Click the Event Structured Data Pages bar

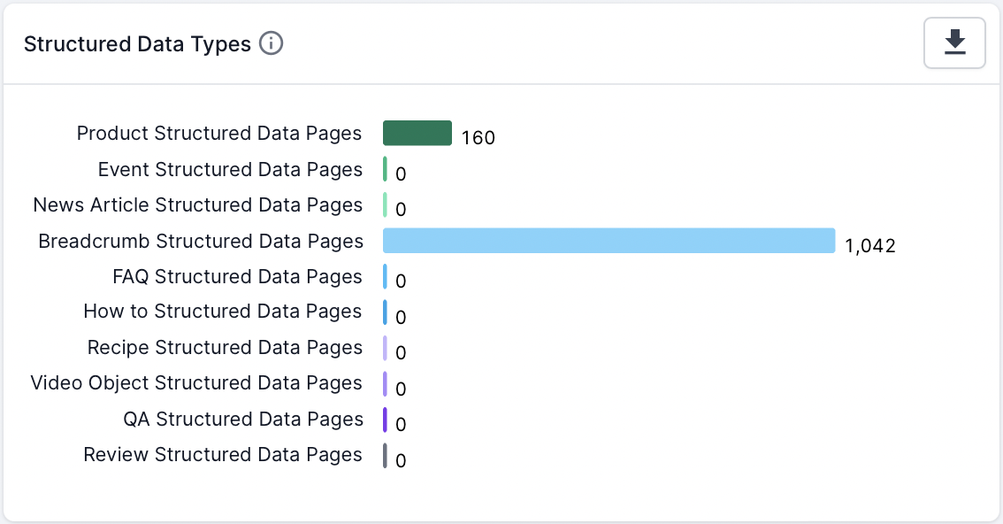tap(384, 168)
